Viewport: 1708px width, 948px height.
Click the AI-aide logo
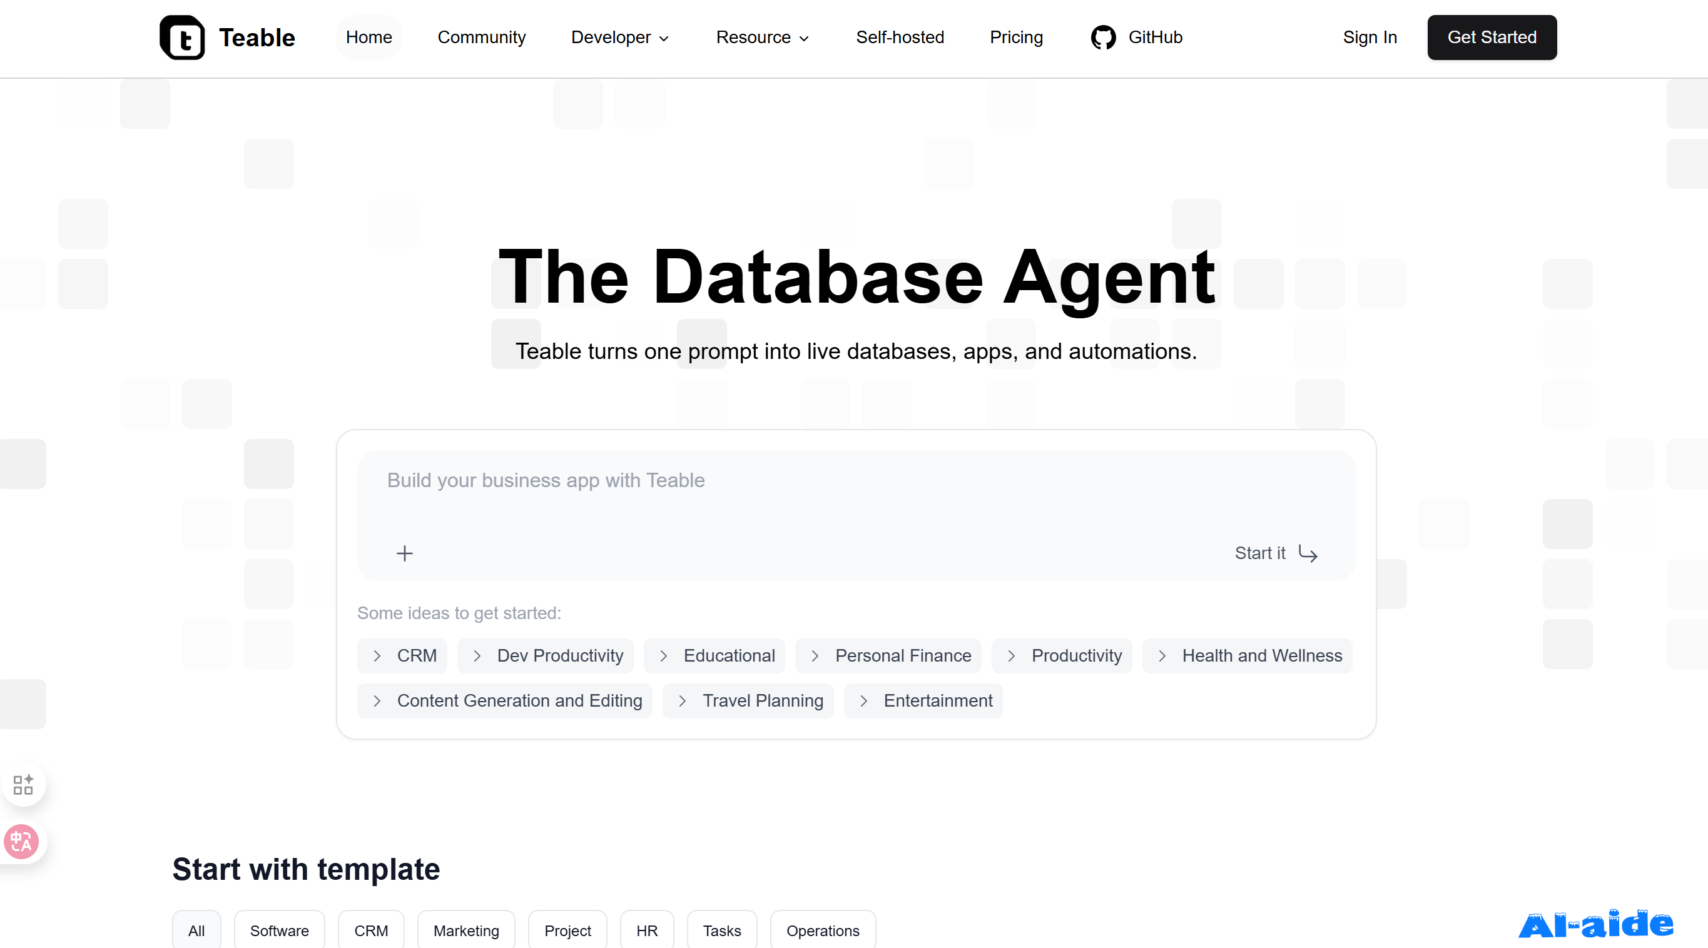coord(1595,924)
